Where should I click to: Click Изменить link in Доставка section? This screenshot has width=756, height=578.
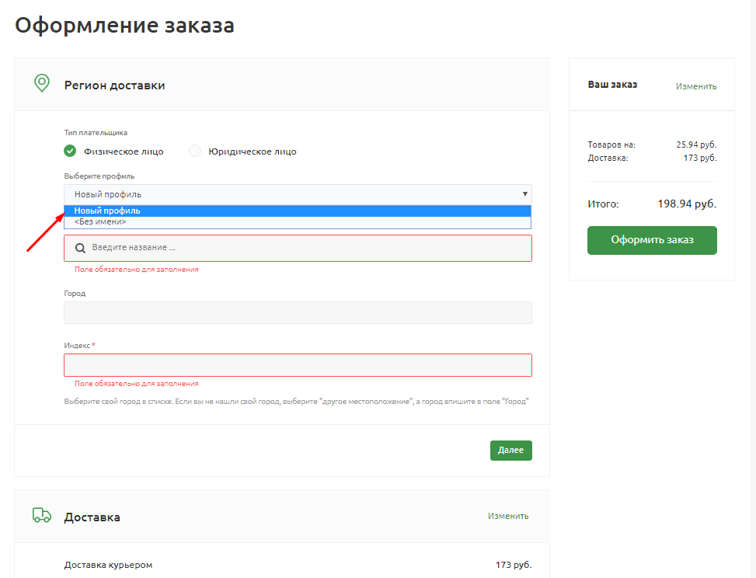pyautogui.click(x=507, y=516)
